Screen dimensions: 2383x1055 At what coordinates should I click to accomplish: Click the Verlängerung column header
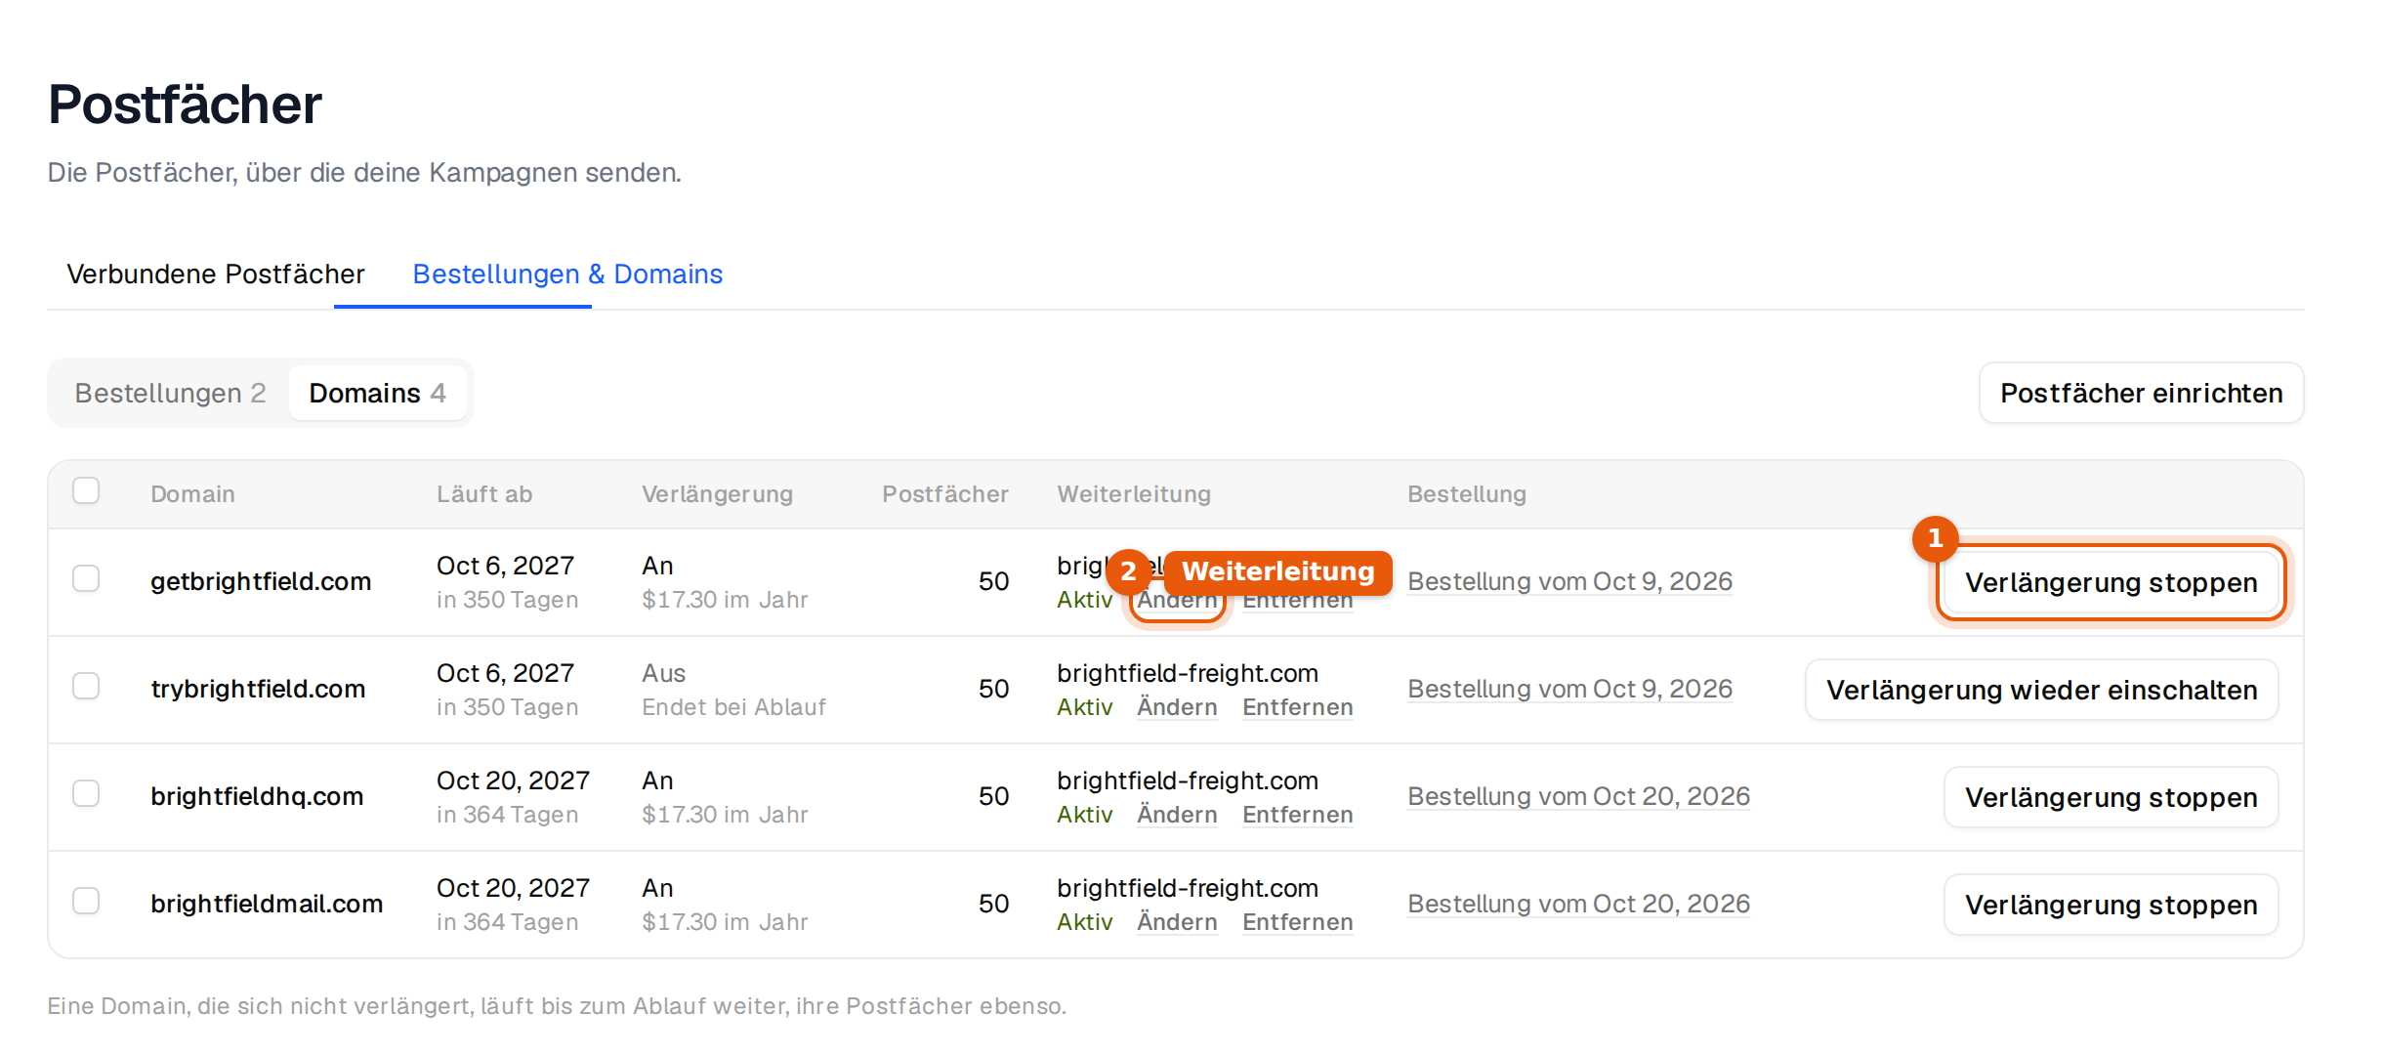click(717, 494)
